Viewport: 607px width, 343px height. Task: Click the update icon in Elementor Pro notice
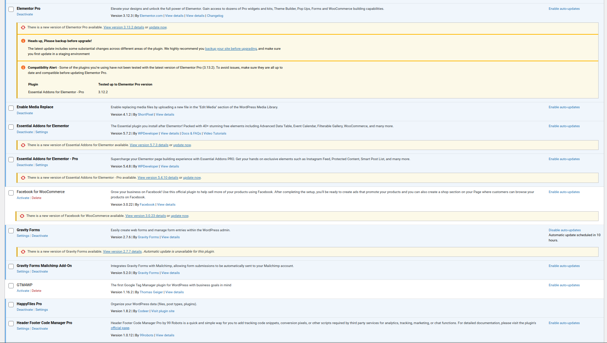coord(23,27)
